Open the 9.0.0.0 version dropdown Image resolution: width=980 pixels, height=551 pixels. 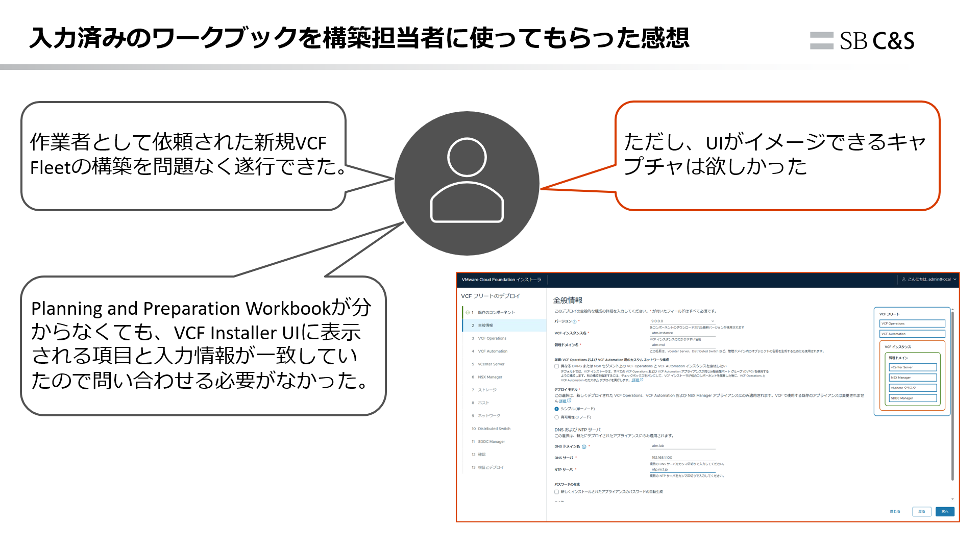point(682,321)
